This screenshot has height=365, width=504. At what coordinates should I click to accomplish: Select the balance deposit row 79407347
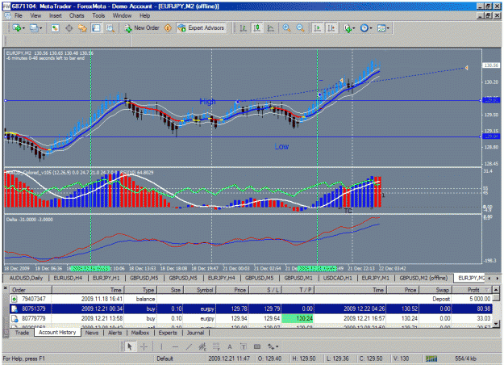point(251,299)
